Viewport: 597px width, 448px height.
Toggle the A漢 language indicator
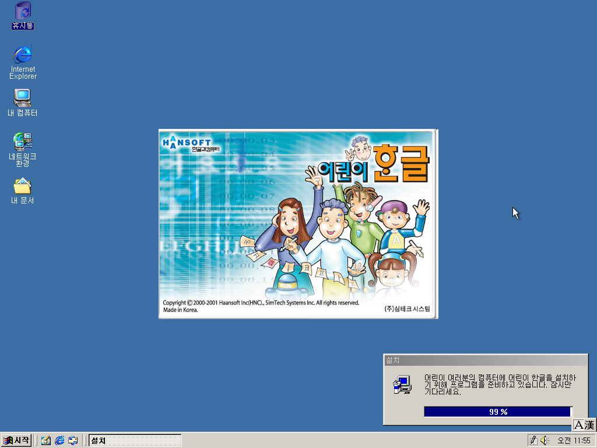point(584,425)
